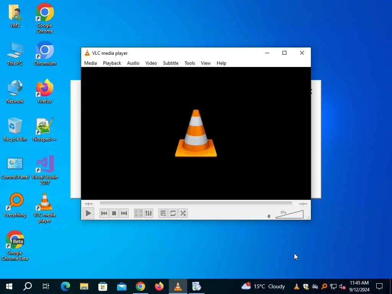Open taskbar Search
This screenshot has height=294, width=392.
28,286
